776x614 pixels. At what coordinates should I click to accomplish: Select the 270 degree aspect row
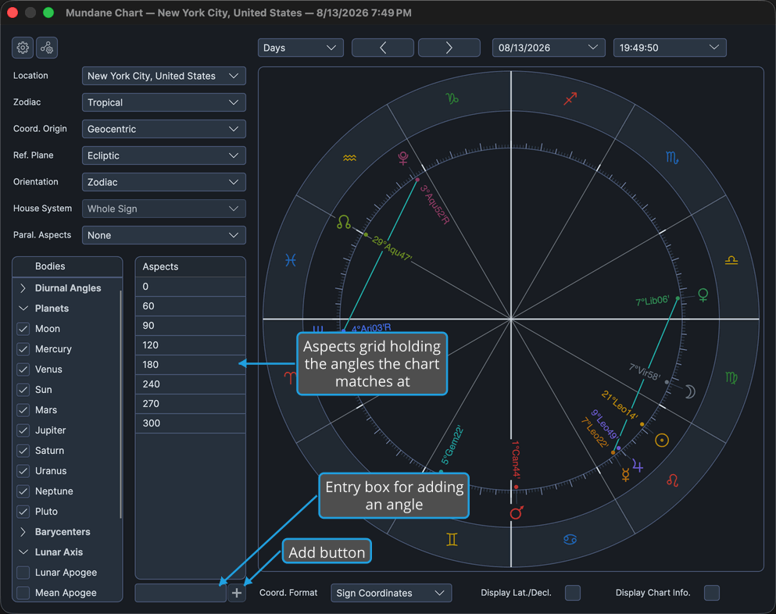(191, 404)
